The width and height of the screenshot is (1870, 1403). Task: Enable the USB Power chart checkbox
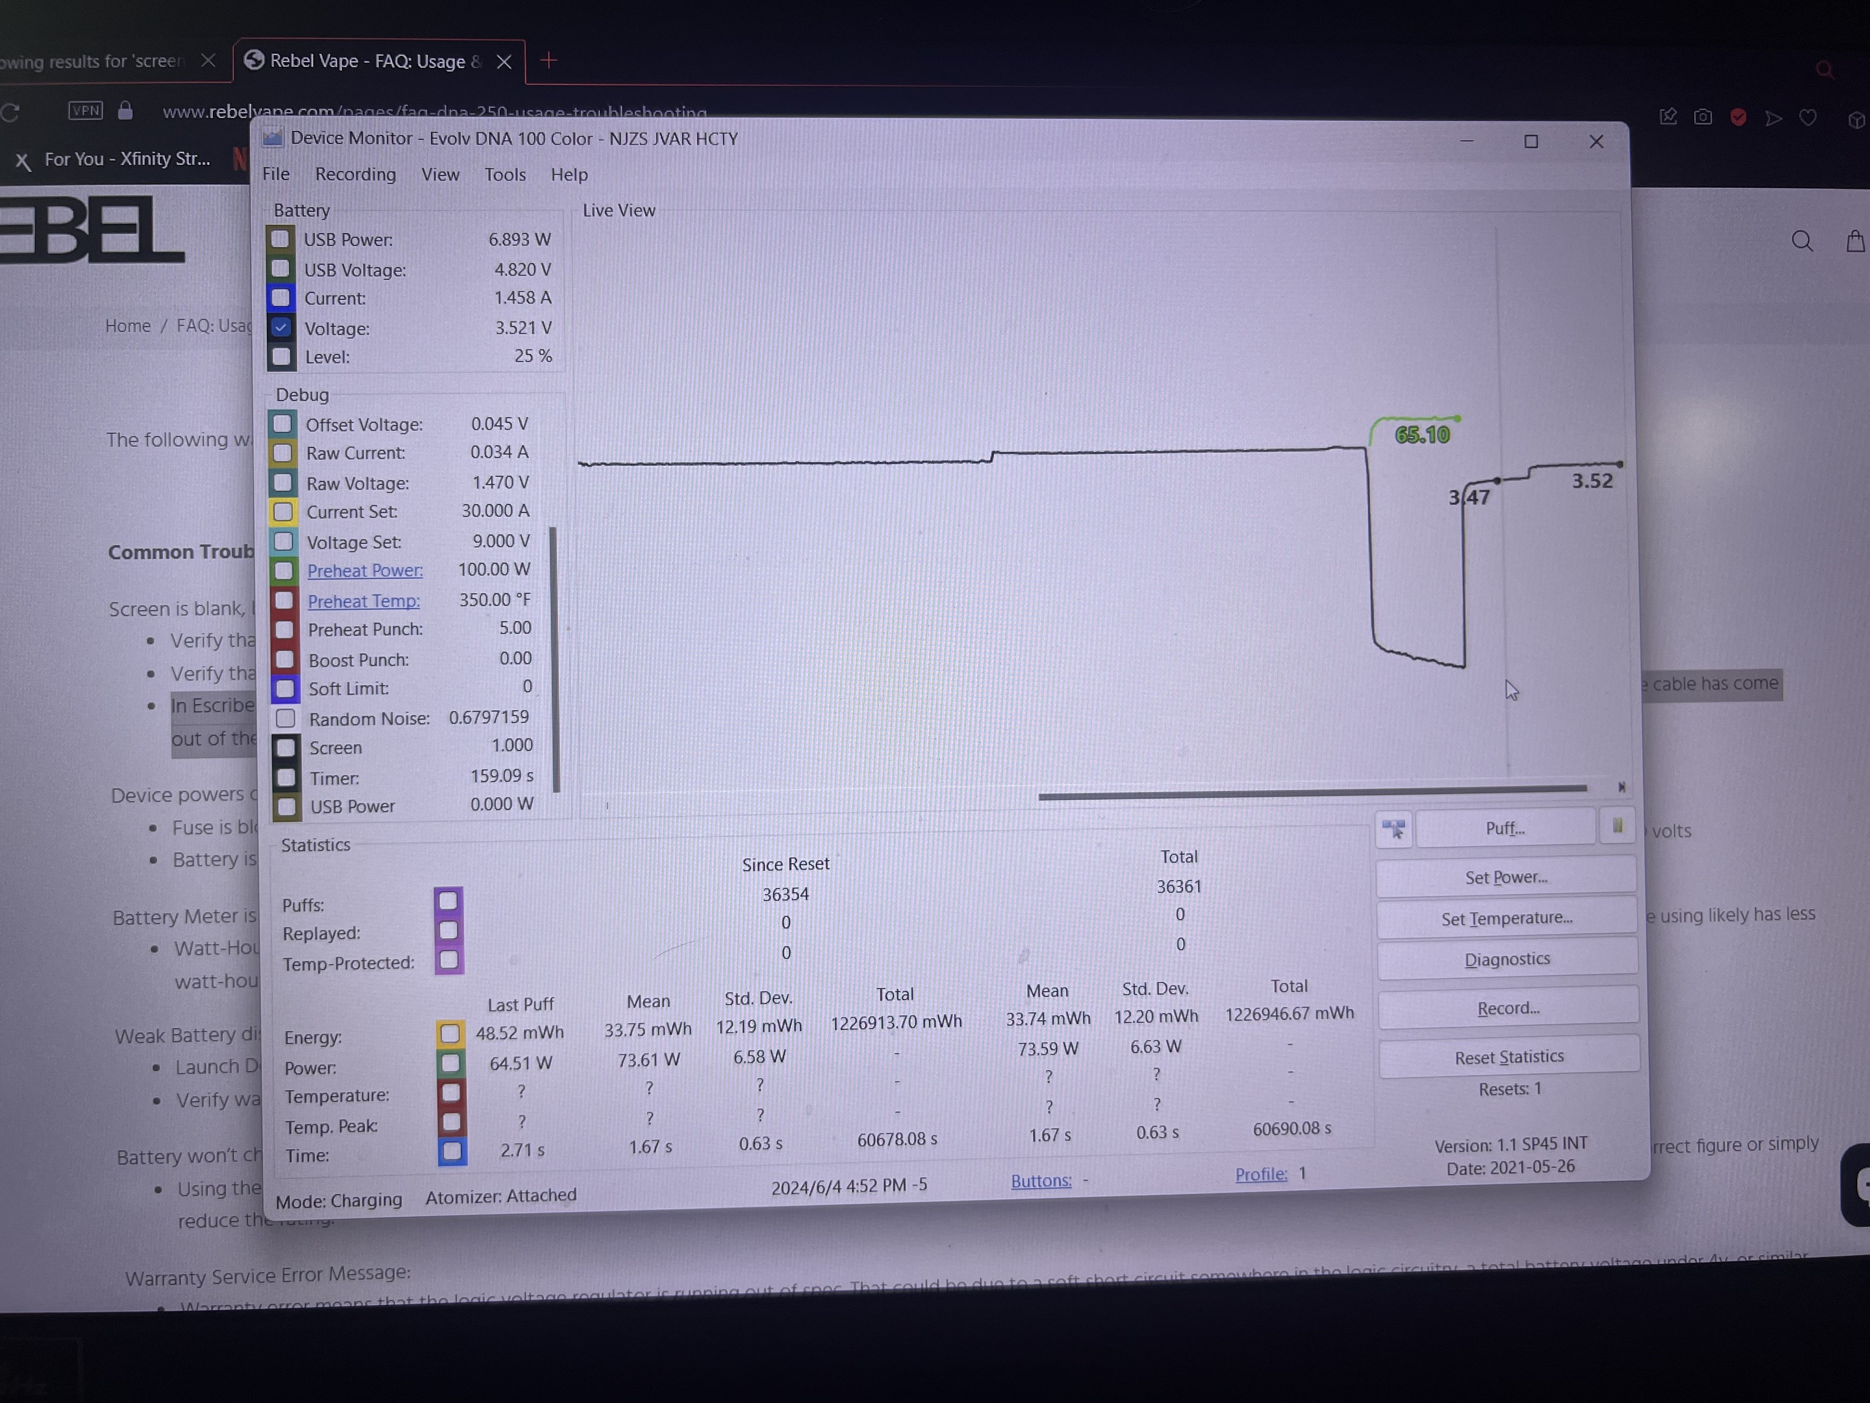pos(280,238)
